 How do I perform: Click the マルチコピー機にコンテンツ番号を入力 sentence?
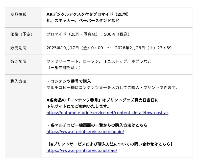[x=113, y=88]
